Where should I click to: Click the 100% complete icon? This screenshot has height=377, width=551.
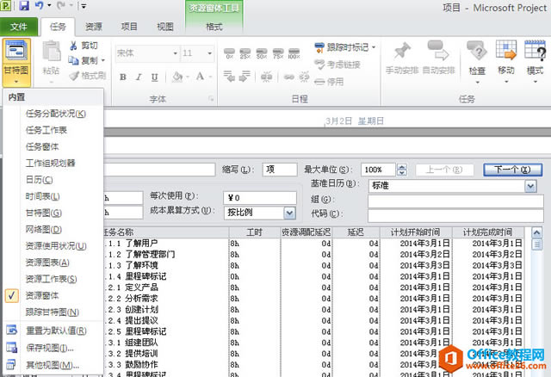(x=294, y=53)
